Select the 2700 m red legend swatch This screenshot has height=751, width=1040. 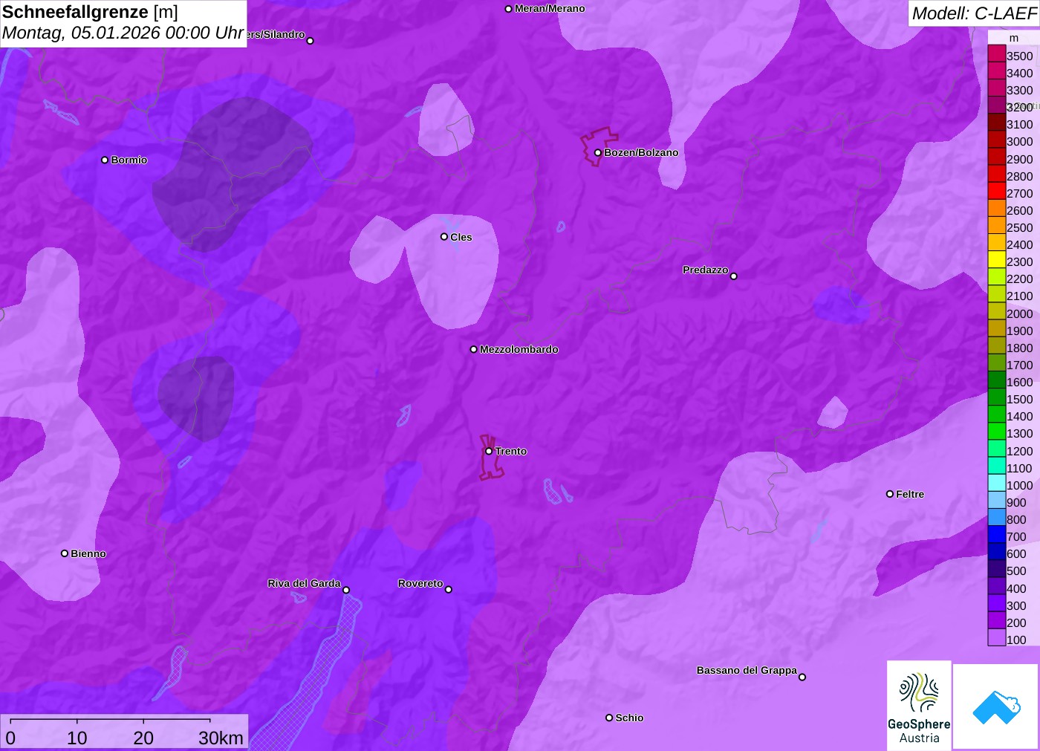coord(997,192)
